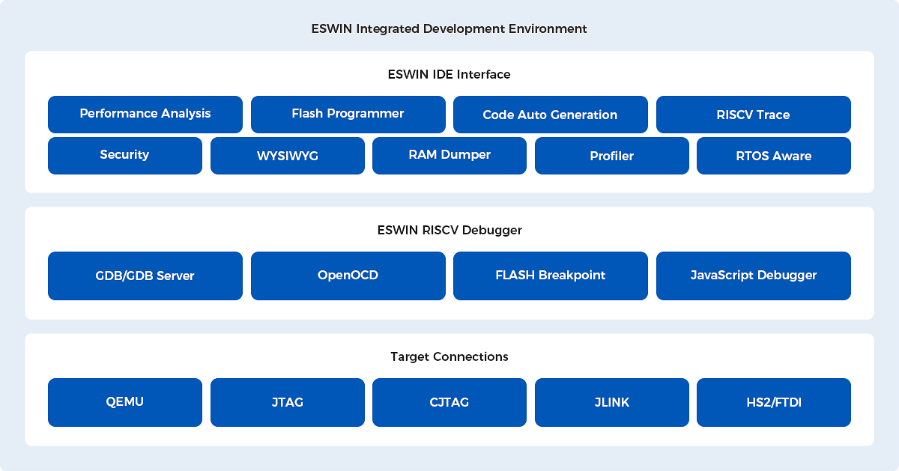
Task: Click the WYSIWYG block
Action: (288, 156)
